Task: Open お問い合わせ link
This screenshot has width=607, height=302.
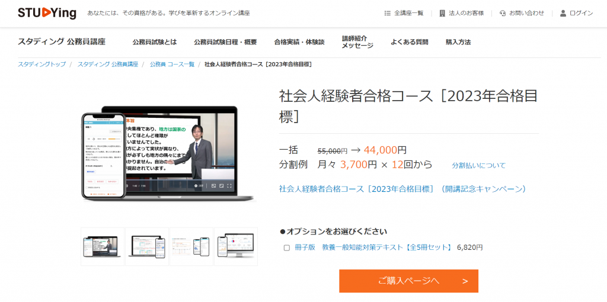Action: (526, 13)
